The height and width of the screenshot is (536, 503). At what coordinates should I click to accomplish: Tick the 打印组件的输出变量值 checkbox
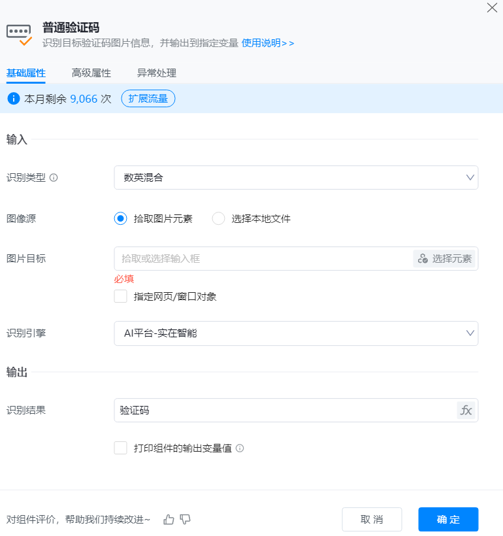[120, 448]
